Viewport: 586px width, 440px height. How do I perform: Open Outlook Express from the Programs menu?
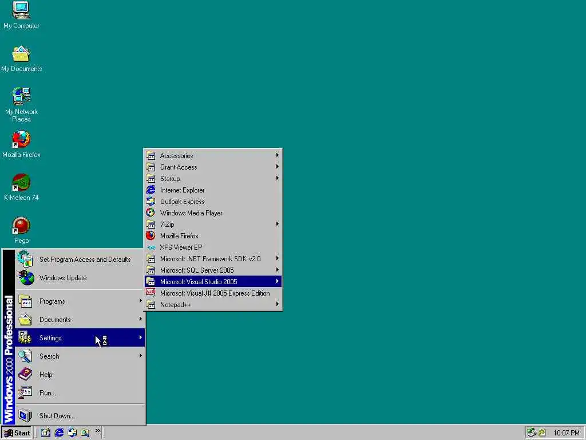coord(213,201)
